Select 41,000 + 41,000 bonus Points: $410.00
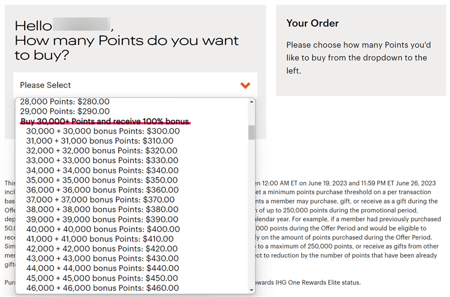 103,239
